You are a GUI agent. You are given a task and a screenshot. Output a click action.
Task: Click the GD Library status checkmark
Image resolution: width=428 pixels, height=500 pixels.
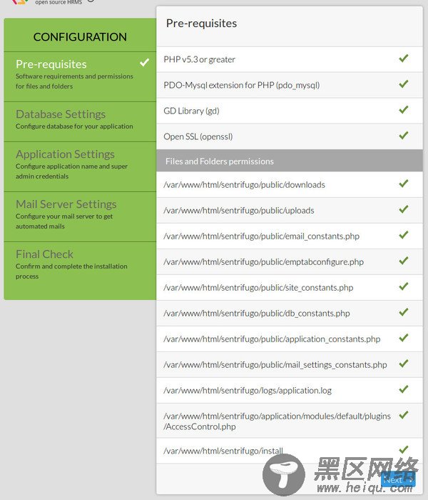tap(404, 110)
